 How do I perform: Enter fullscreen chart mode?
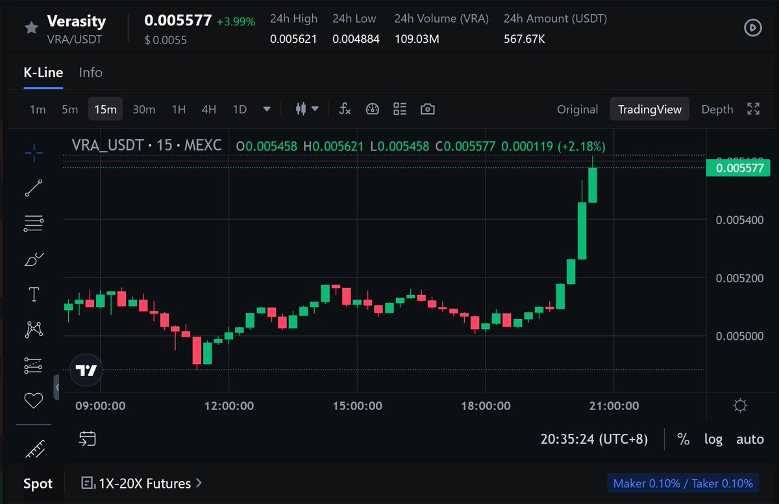753,109
